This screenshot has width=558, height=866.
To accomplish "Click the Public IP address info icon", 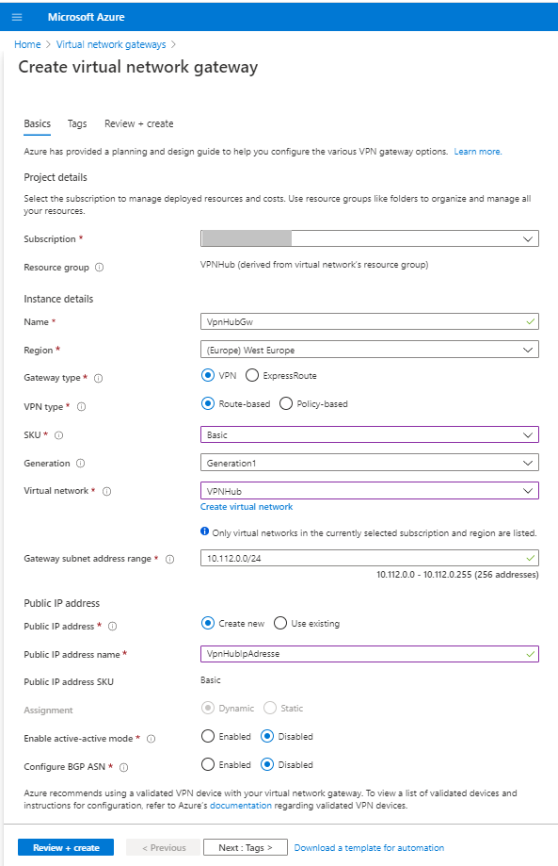I will (x=113, y=627).
